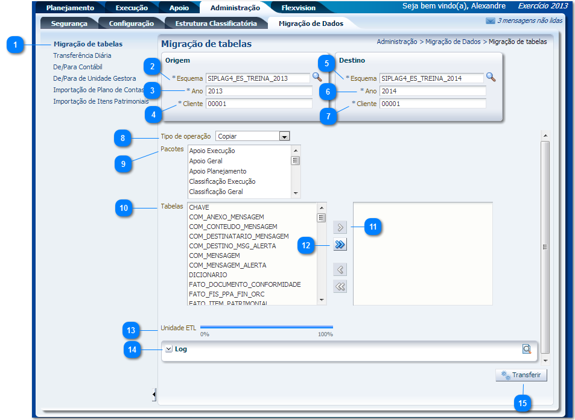Click the move selected table right arrow
This screenshot has height=420, width=575.
[x=340, y=228]
